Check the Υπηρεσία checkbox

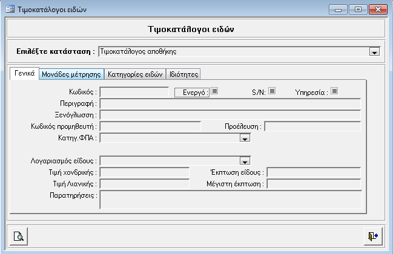334,91
